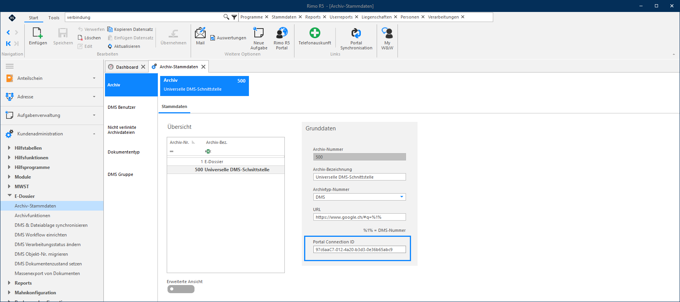Click the Portal Connection ID field
The width and height of the screenshot is (680, 302).
tap(359, 250)
